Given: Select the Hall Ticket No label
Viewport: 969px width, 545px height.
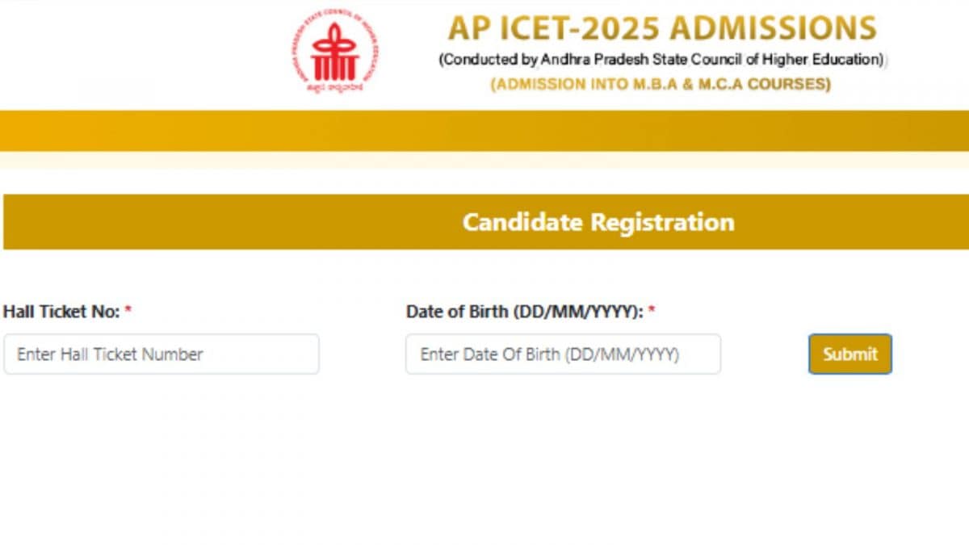Looking at the screenshot, I should point(61,311).
